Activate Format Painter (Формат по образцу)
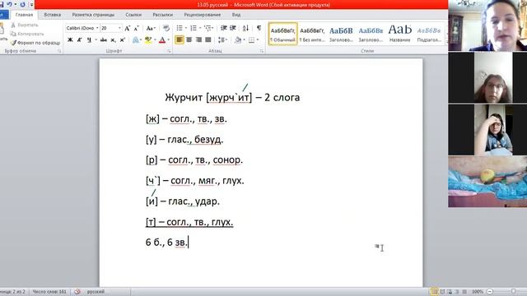527x296 pixels. coord(35,43)
